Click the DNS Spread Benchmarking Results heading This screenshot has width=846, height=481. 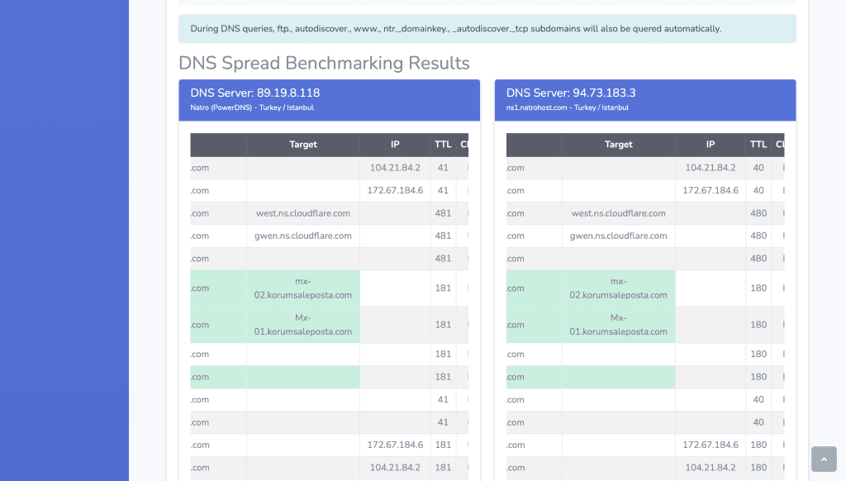coord(324,63)
